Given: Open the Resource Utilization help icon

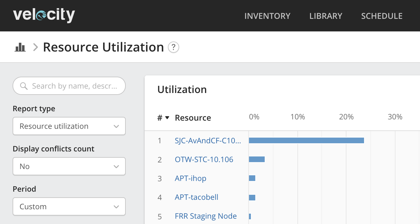Looking at the screenshot, I should tap(174, 47).
